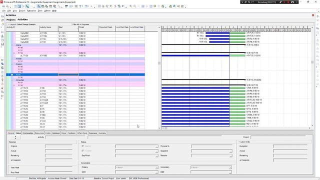Open the Exp Finish date picker button
Screen dimensions: 320x180
[x=156, y=155]
